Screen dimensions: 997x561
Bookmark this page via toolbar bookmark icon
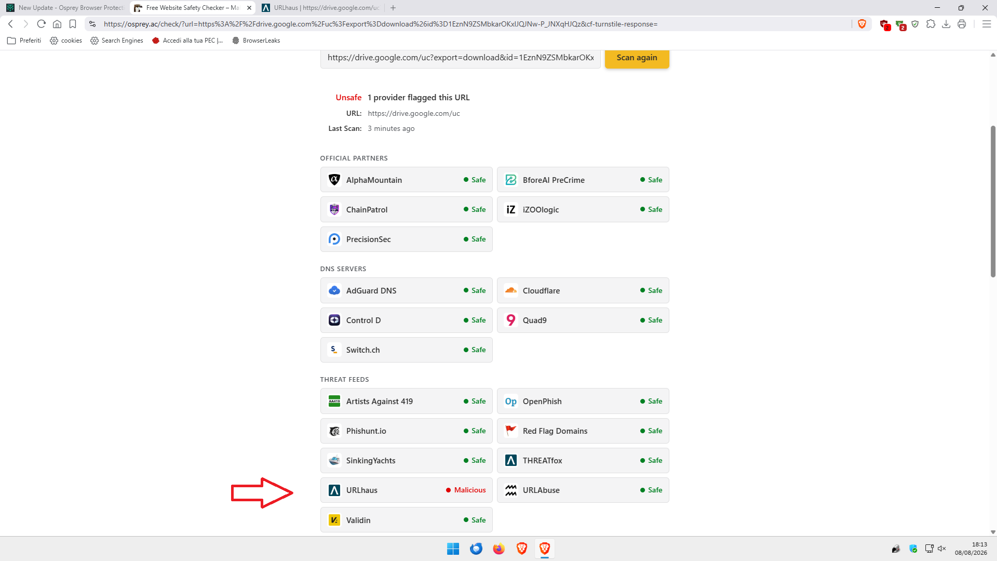click(x=73, y=24)
